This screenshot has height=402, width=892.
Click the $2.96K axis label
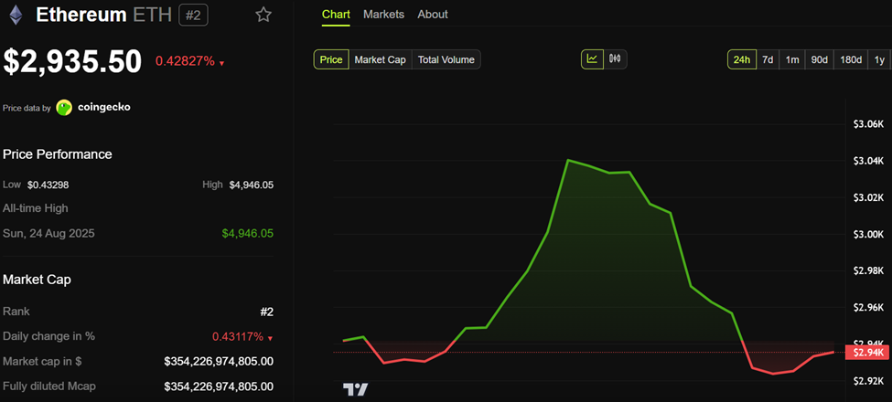click(x=868, y=308)
